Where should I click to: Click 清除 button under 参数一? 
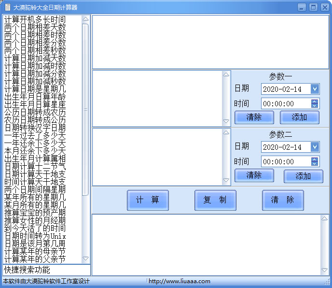[254, 117]
